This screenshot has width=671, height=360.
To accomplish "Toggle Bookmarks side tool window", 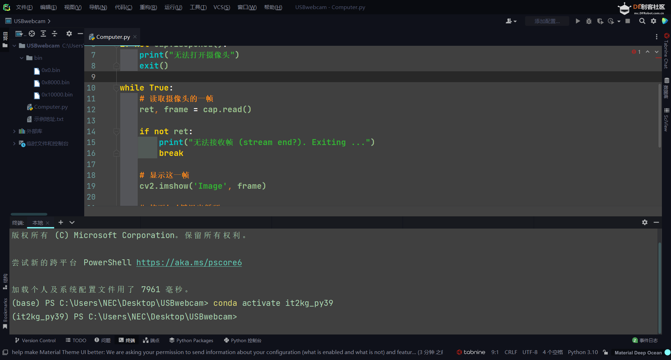I will pyautogui.click(x=5, y=313).
